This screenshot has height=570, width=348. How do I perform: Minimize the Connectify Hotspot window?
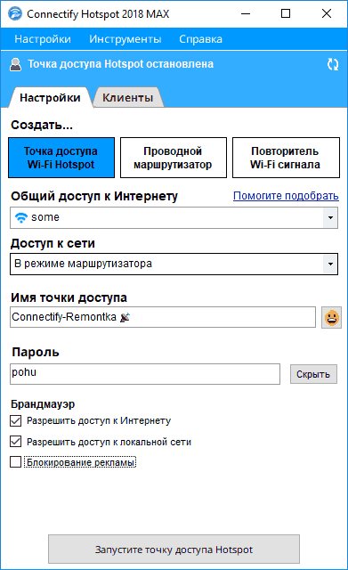[246, 14]
